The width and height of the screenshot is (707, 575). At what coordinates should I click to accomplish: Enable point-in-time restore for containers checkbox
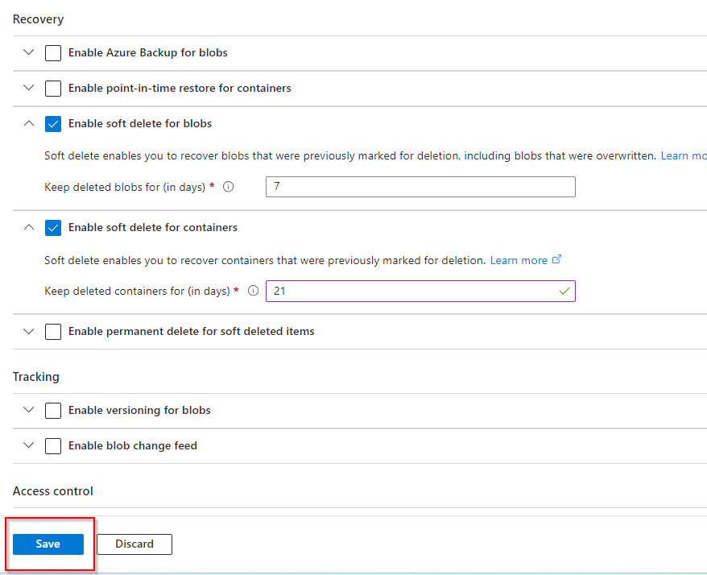[53, 88]
